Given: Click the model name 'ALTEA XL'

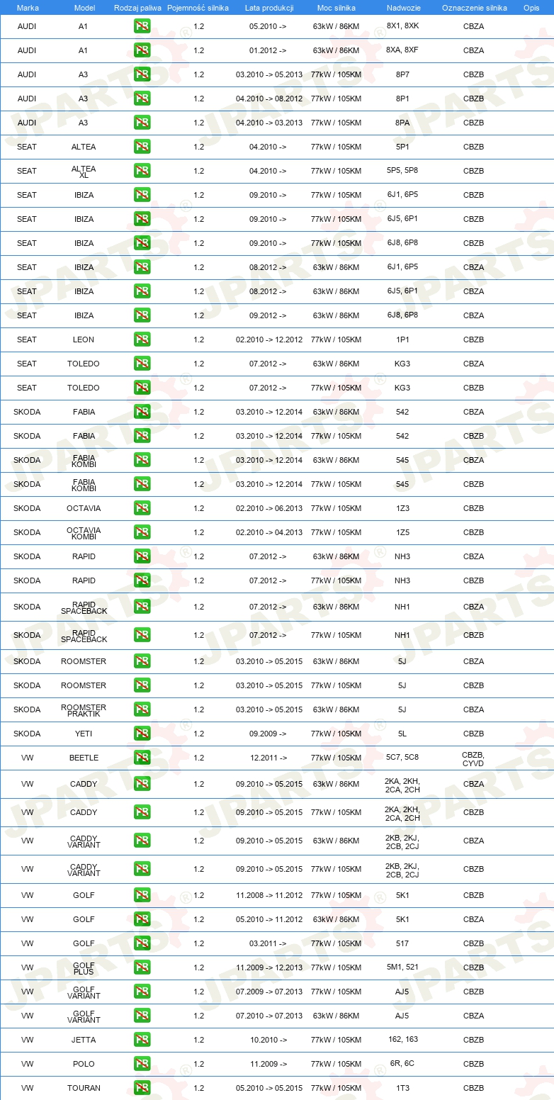Looking at the screenshot, I should pyautogui.click(x=84, y=172).
